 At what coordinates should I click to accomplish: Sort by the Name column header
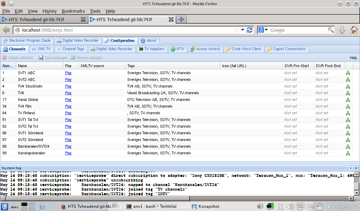pyautogui.click(x=39, y=66)
